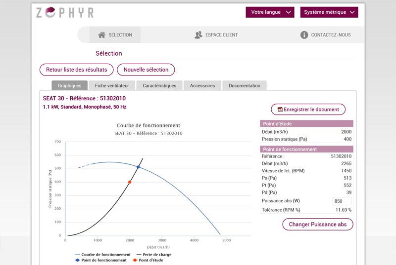396x265 pixels.
Task: Click the Pression statique value 400
Action: tap(347, 139)
